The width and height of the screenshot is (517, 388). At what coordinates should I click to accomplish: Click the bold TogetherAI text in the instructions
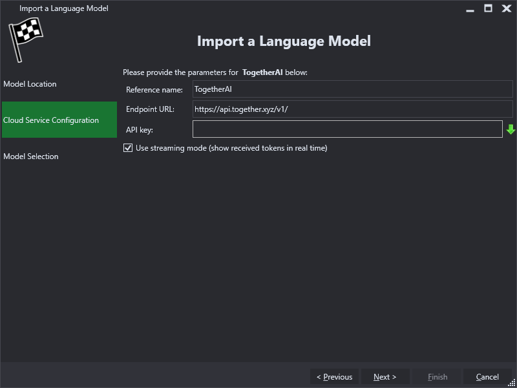tap(262, 72)
